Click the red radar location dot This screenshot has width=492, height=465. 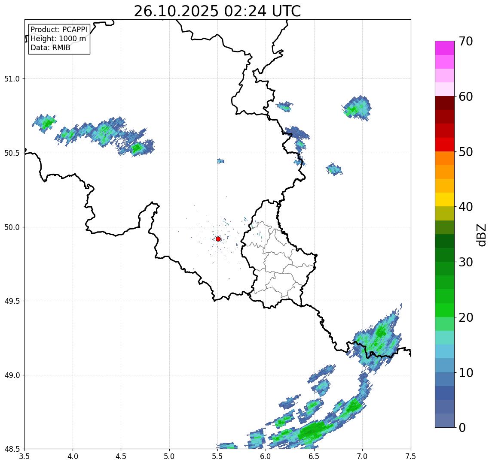coord(218,239)
